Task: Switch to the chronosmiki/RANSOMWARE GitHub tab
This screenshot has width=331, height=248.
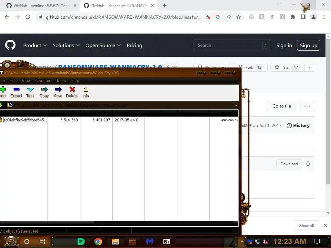Action: [x=119, y=6]
